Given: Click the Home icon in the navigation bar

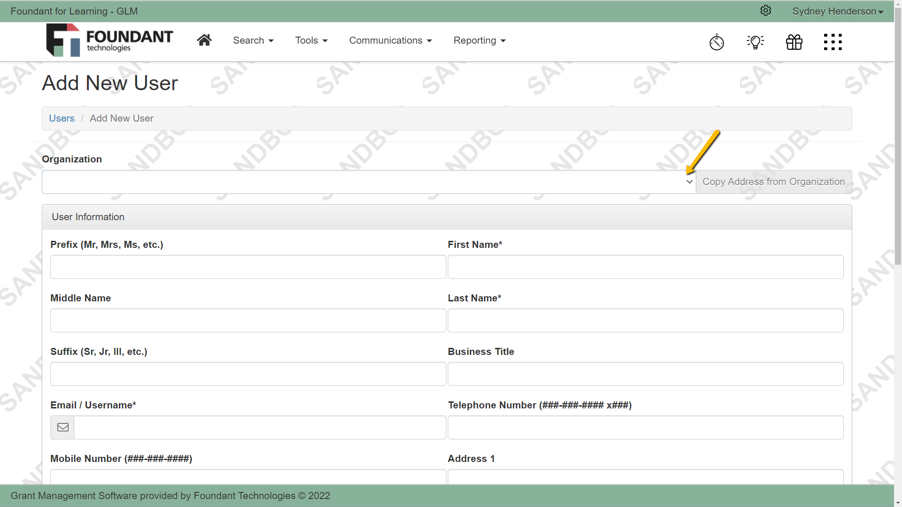Looking at the screenshot, I should click(204, 40).
